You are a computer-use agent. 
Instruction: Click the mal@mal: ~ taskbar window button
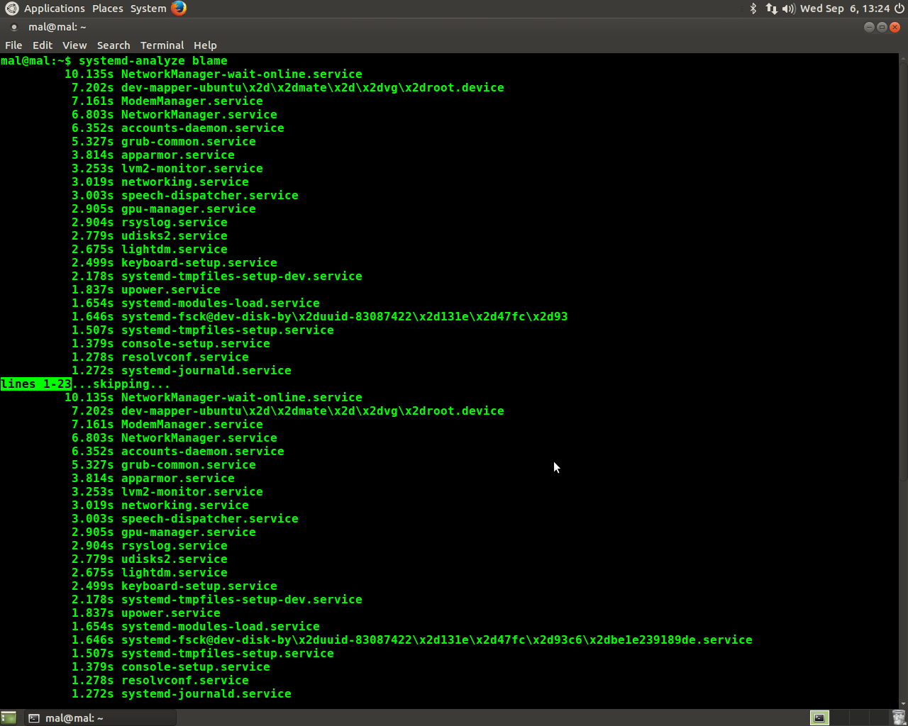pyautogui.click(x=99, y=717)
